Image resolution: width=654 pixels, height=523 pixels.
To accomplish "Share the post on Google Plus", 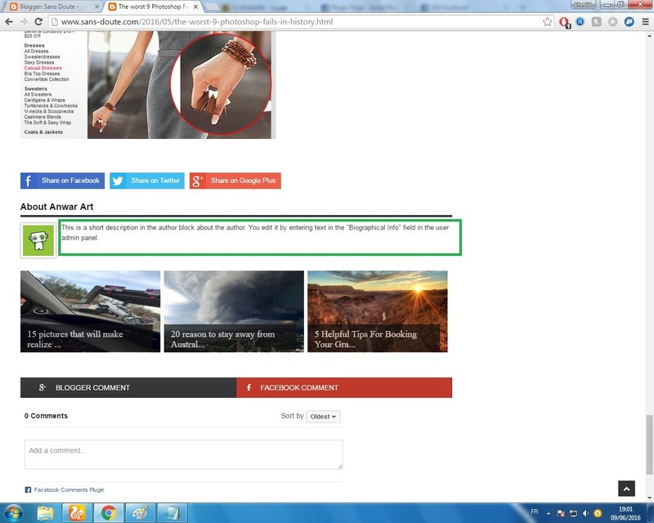I will point(235,181).
